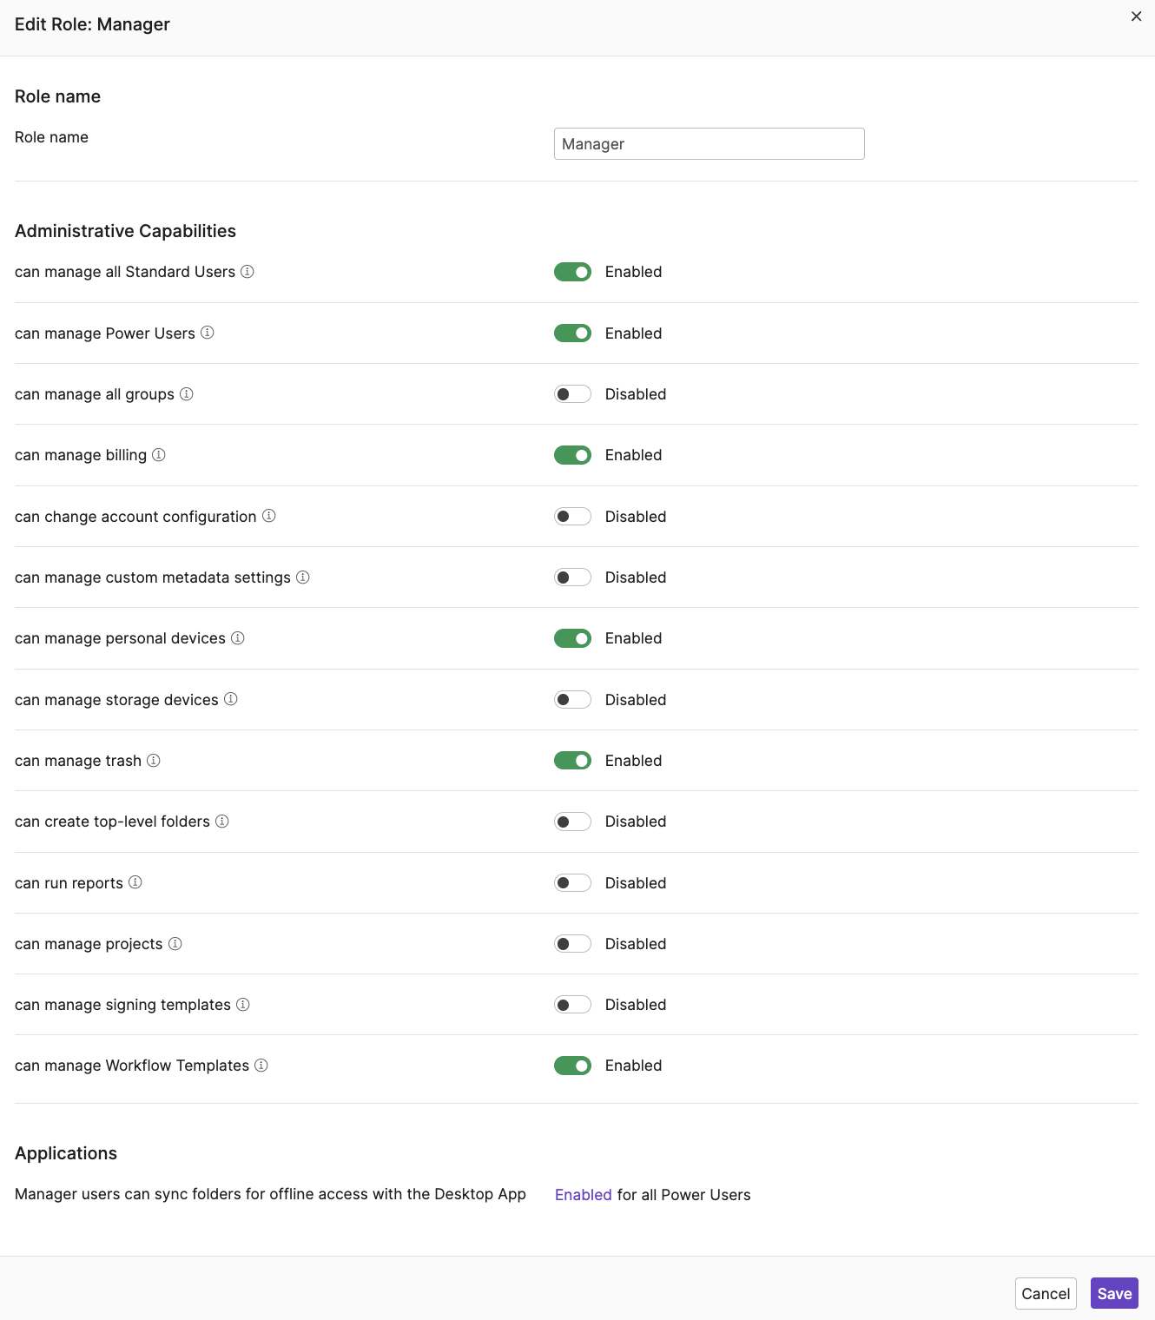This screenshot has width=1155, height=1320.
Task: Show info for account configuration
Action: (269, 516)
